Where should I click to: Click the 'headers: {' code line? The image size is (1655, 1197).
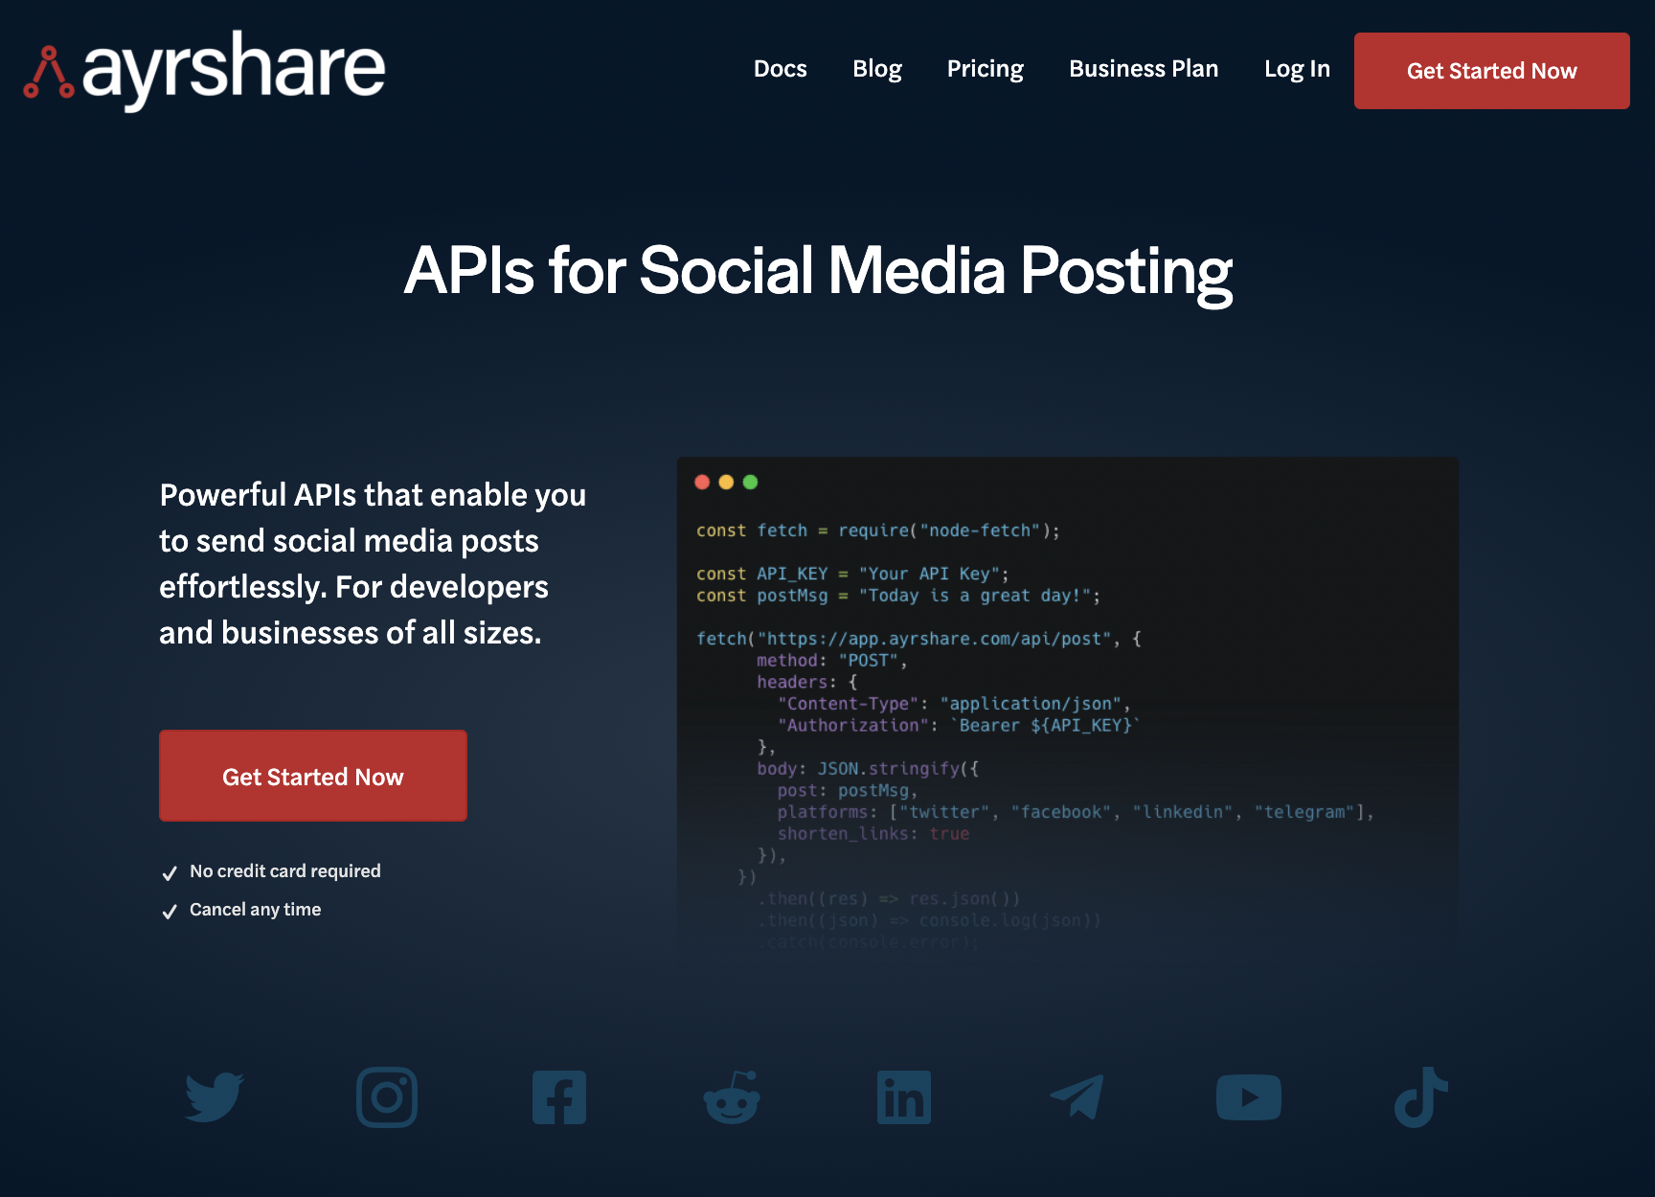pyautogui.click(x=807, y=682)
